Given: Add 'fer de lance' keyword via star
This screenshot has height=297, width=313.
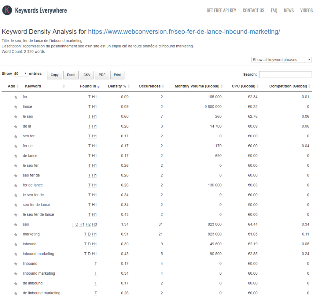Looking at the screenshot, I should [16, 185].
